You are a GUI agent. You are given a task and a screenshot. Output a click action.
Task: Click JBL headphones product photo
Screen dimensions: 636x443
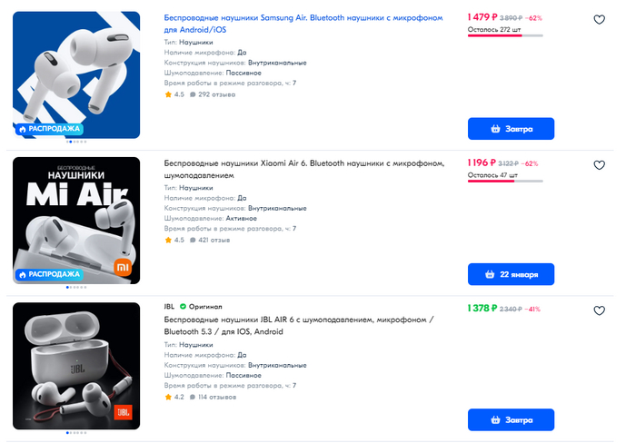(76, 366)
